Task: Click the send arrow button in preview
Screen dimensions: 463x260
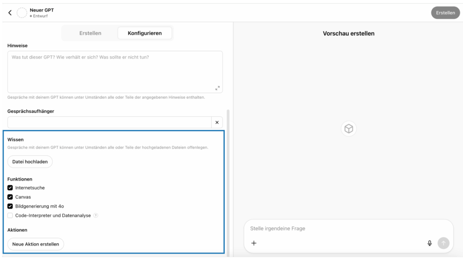Action: pos(443,243)
